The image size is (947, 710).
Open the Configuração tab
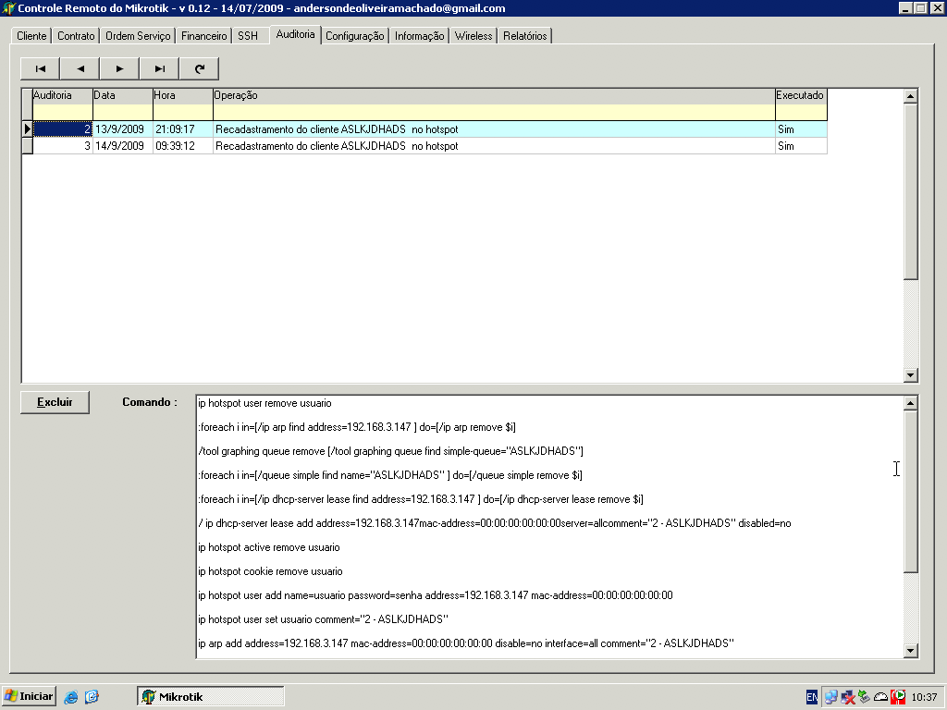click(355, 36)
